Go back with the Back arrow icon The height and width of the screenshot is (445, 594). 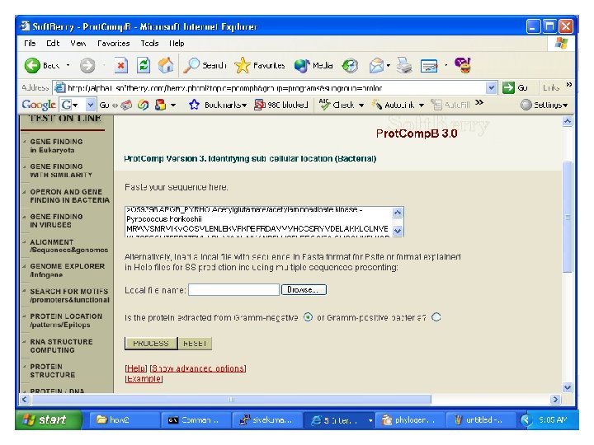pos(32,66)
